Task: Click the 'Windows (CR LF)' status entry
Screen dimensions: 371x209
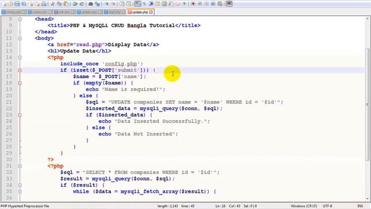Action: point(304,206)
